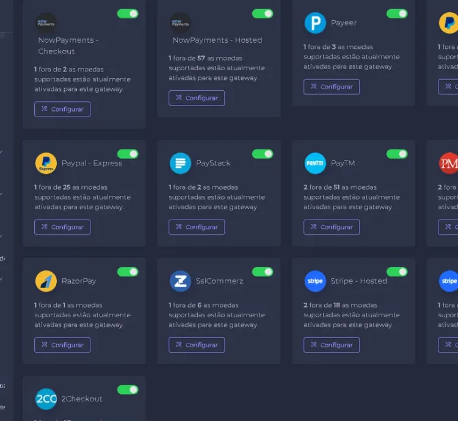The height and width of the screenshot is (421, 458).
Task: Click the Paypal - Express logo
Action: (46, 164)
